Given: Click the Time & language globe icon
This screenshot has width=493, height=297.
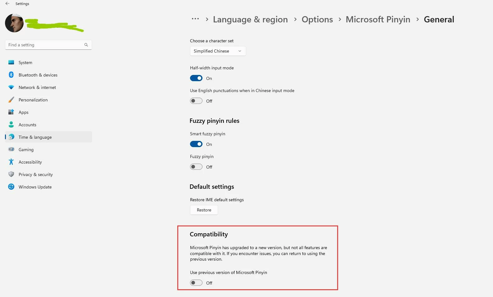Looking at the screenshot, I should [11, 137].
